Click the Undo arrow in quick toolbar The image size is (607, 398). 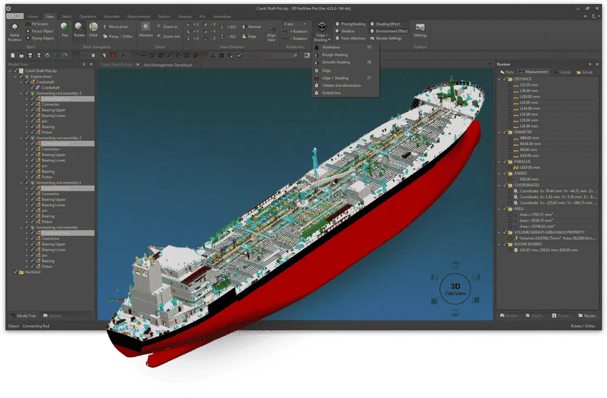point(56,55)
